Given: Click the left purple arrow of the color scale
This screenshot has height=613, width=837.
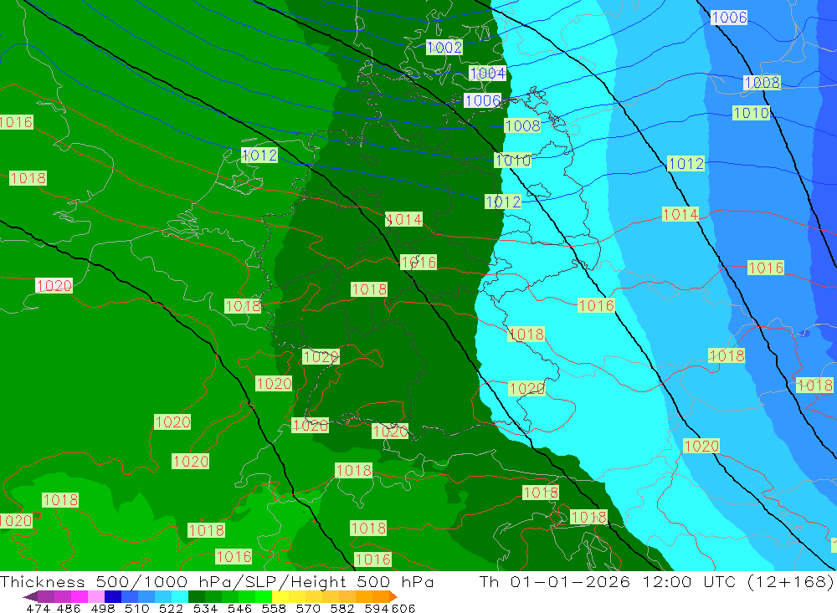Looking at the screenshot, I should tap(29, 596).
